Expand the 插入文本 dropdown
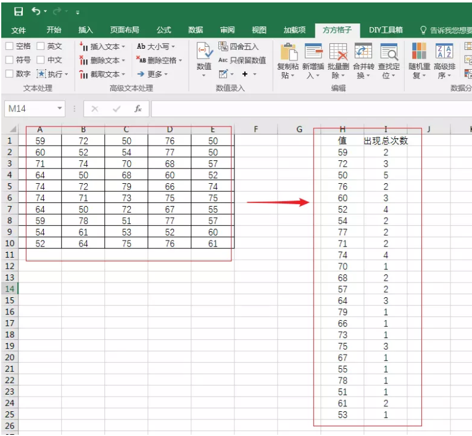The image size is (472, 436). [x=102, y=46]
